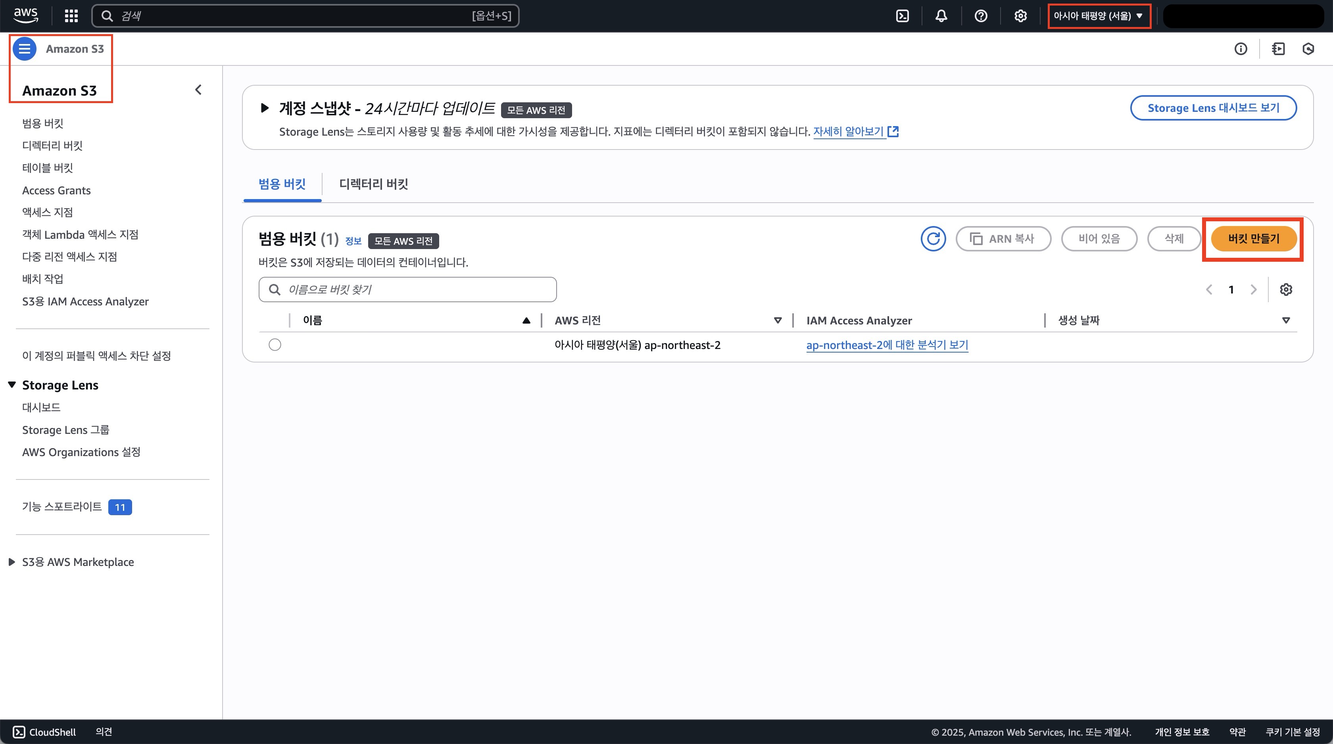
Task: Sort buckets by 이름 column arrow
Action: click(x=526, y=320)
